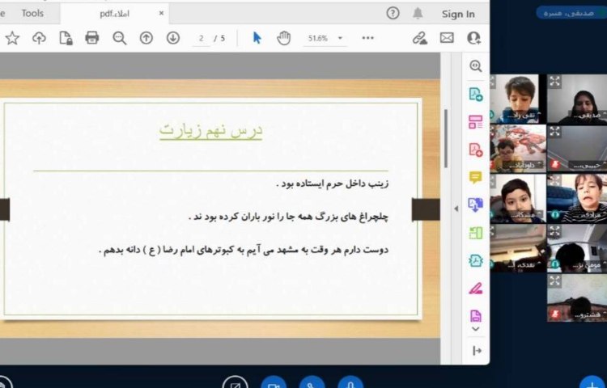
Task: Open the Combine Files tool
Action: click(476, 205)
